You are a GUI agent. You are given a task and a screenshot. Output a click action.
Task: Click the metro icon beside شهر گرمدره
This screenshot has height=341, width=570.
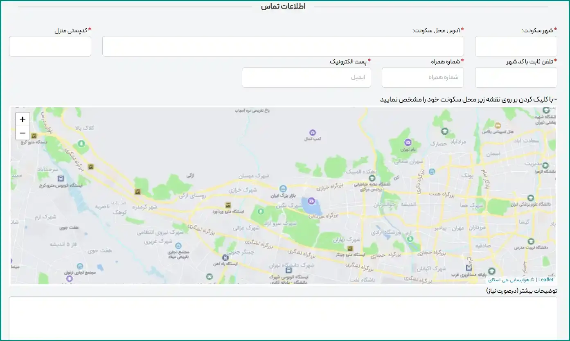pos(138,191)
